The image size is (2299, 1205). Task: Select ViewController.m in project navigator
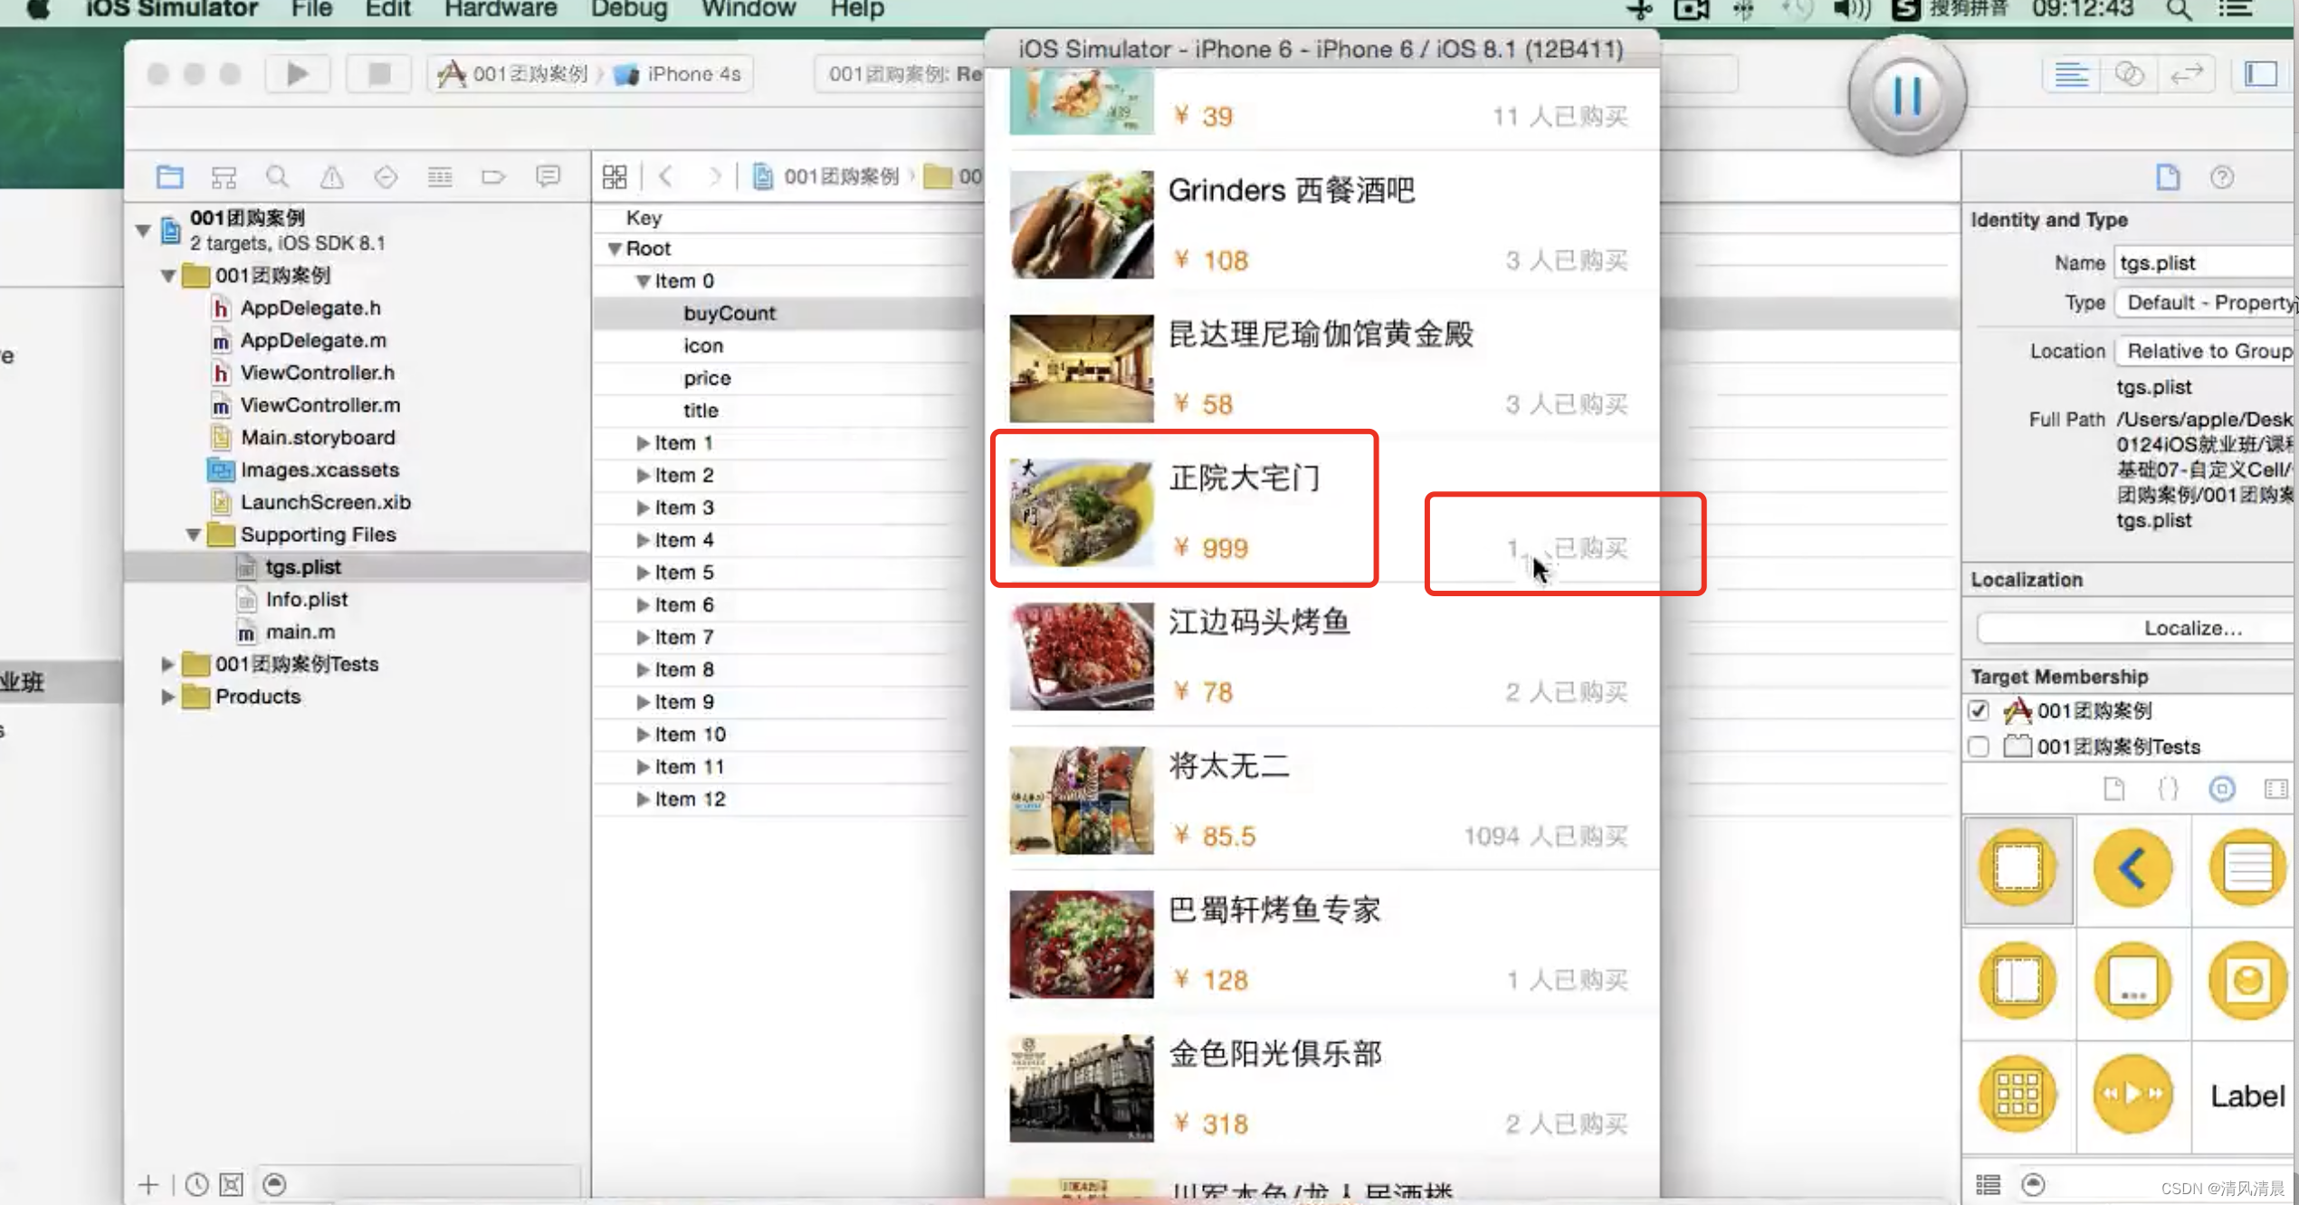pyautogui.click(x=320, y=405)
